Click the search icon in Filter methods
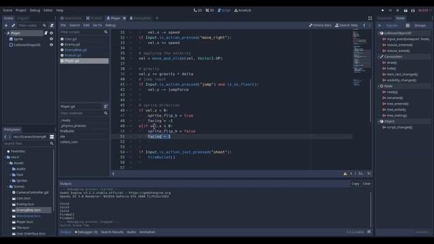 (x=106, y=113)
